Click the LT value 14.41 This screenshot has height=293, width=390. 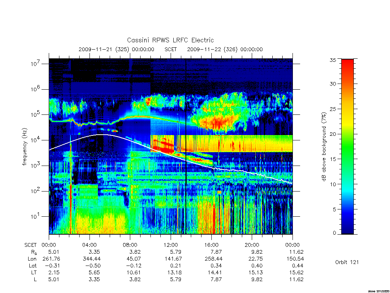pos(215,272)
